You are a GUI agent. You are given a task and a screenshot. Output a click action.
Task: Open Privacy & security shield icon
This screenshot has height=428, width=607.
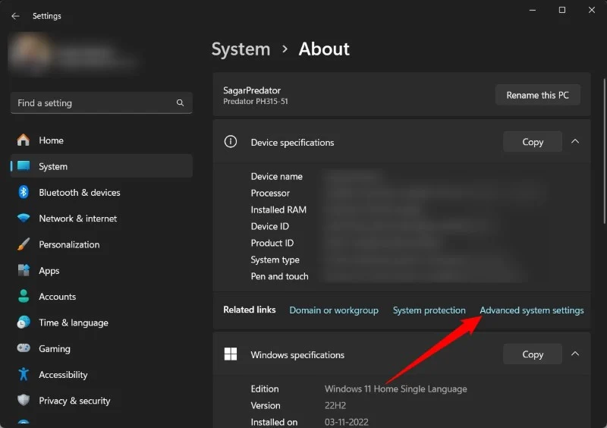click(x=24, y=401)
